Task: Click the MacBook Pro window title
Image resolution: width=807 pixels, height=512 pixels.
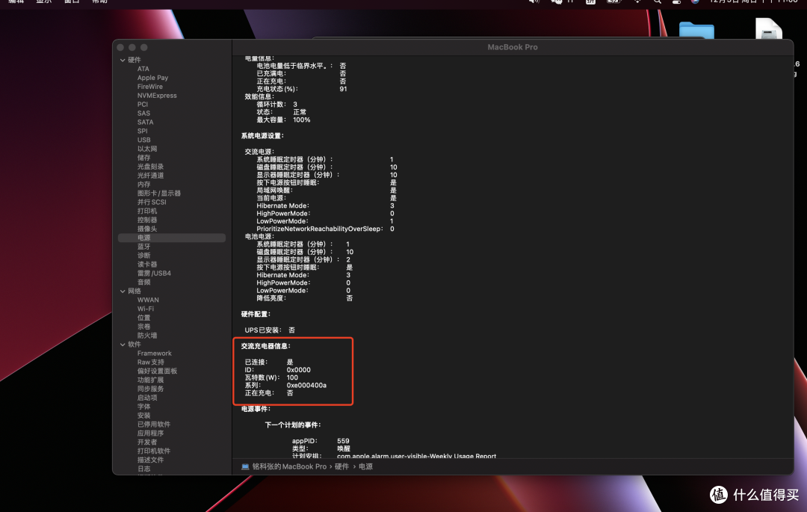Action: (x=512, y=47)
